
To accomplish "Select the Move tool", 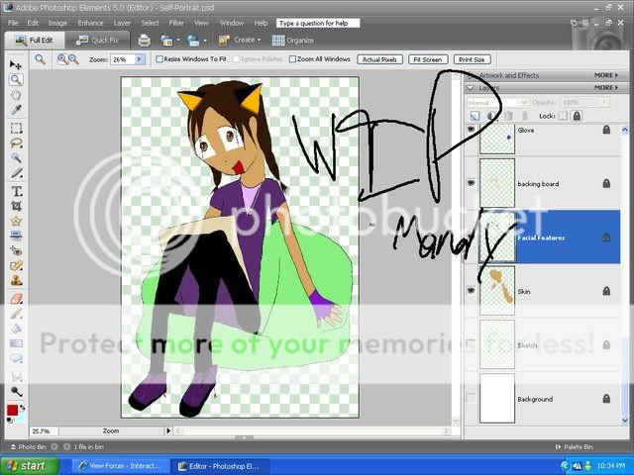I will pos(16,64).
